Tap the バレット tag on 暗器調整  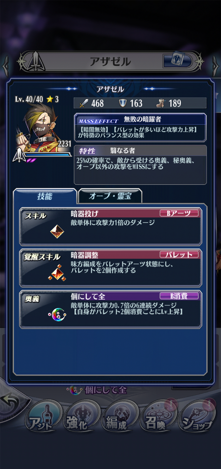(179, 255)
